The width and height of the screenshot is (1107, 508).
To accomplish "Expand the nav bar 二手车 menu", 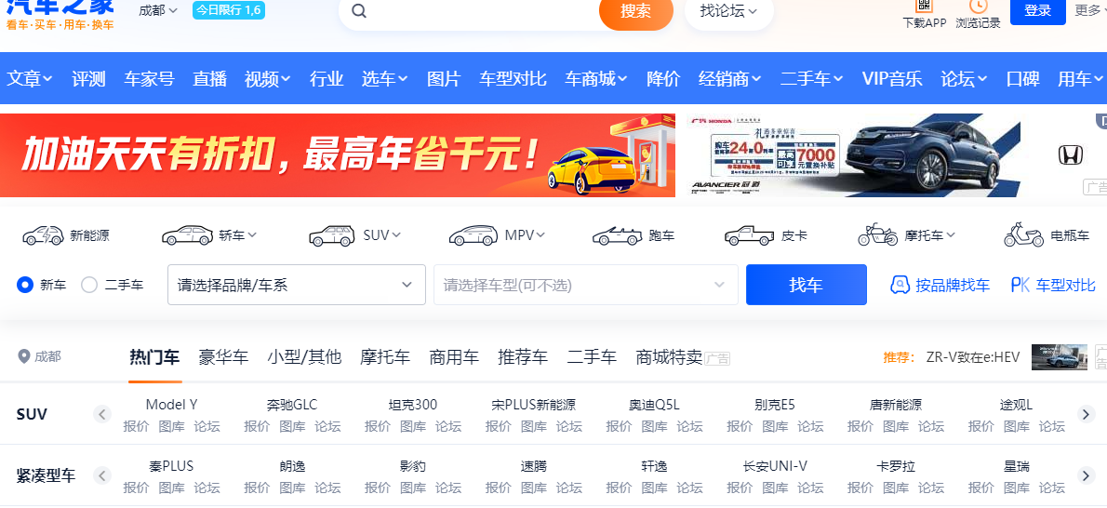I will click(812, 78).
